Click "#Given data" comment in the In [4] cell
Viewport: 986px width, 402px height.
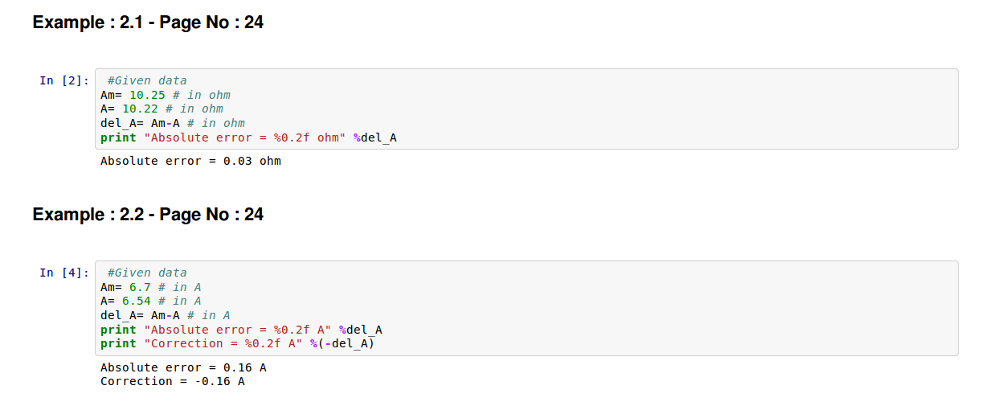pyautogui.click(x=146, y=273)
